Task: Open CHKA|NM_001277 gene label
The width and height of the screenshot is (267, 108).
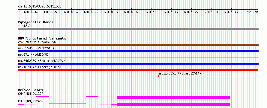Action: coord(31,94)
